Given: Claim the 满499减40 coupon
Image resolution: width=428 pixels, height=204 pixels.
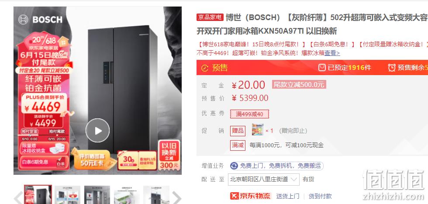Looking at the screenshot, I should (249, 114).
